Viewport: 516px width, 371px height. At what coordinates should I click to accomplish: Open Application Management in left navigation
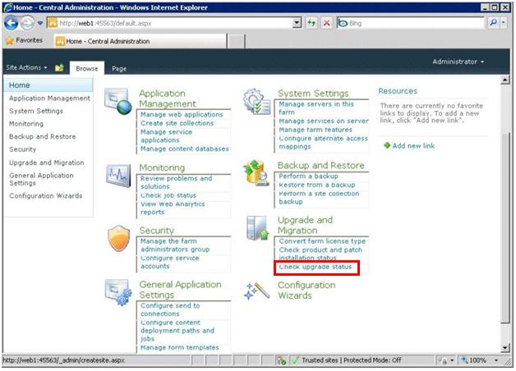(49, 98)
